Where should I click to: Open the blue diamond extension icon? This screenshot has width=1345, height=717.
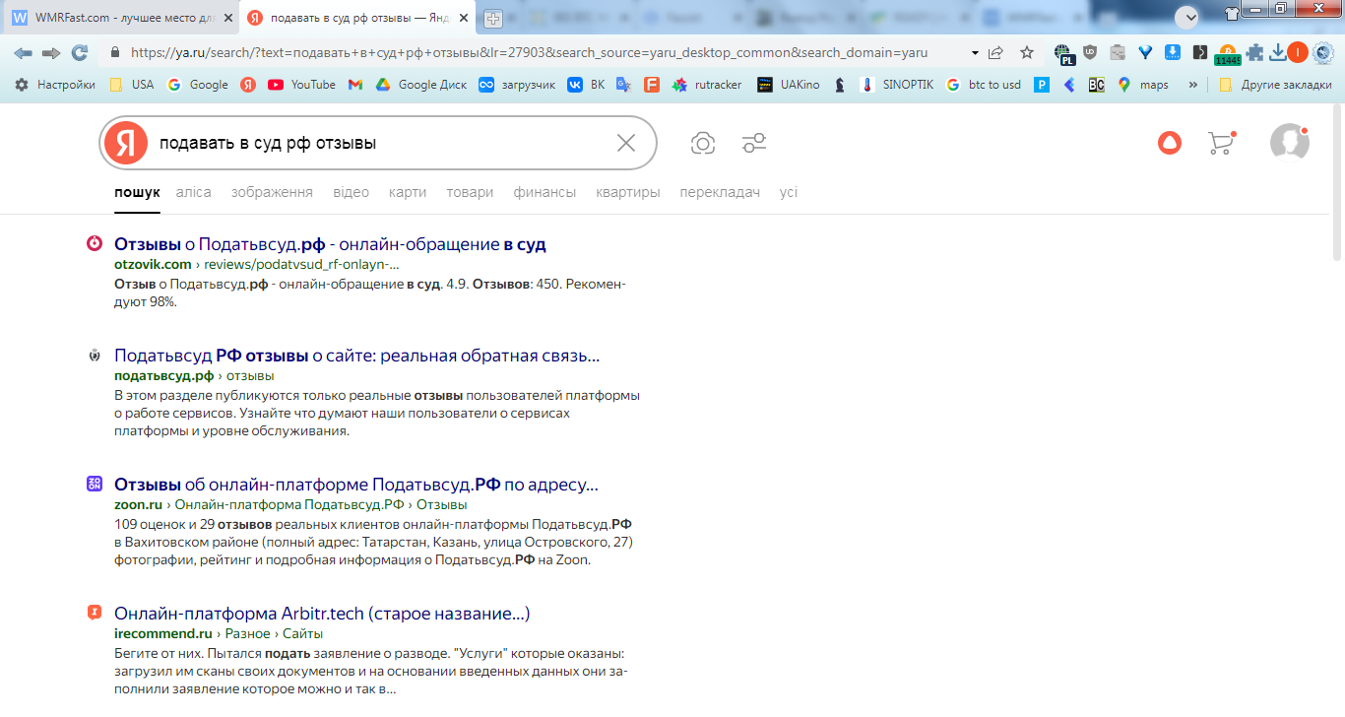(x=1145, y=52)
